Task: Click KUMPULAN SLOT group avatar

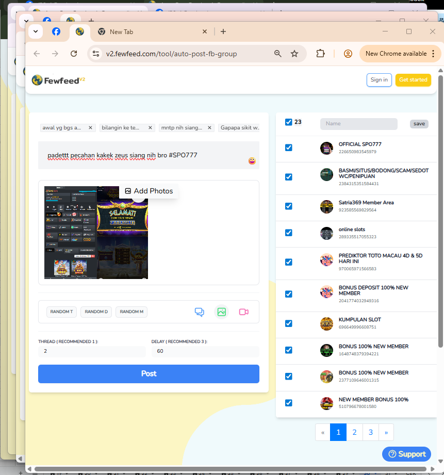Action: 326,324
